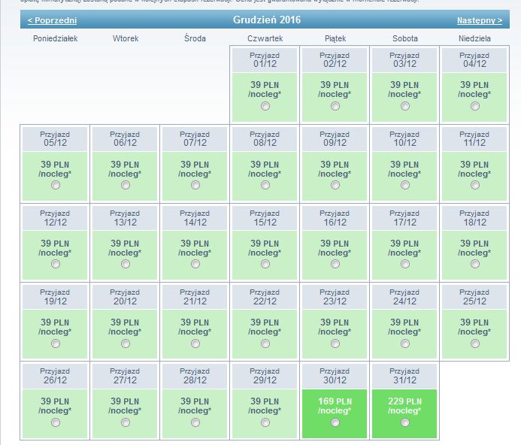Select arrival radio button for 18/12
This screenshot has height=445, width=521.
(475, 264)
